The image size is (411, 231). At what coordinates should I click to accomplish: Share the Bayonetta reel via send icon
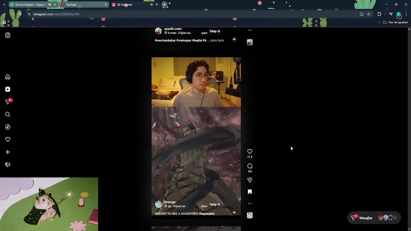coord(250,180)
